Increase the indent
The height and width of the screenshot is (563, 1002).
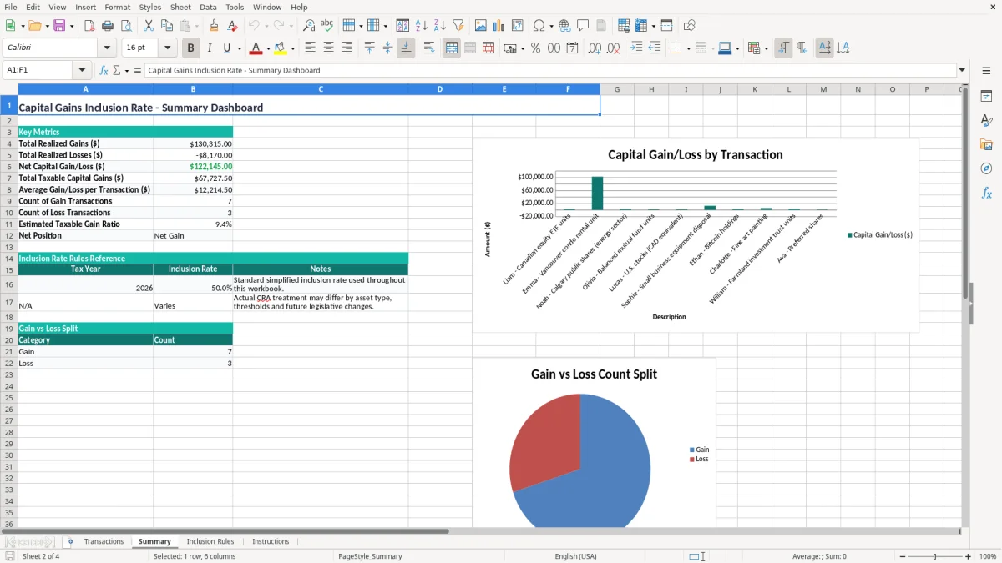[636, 48]
